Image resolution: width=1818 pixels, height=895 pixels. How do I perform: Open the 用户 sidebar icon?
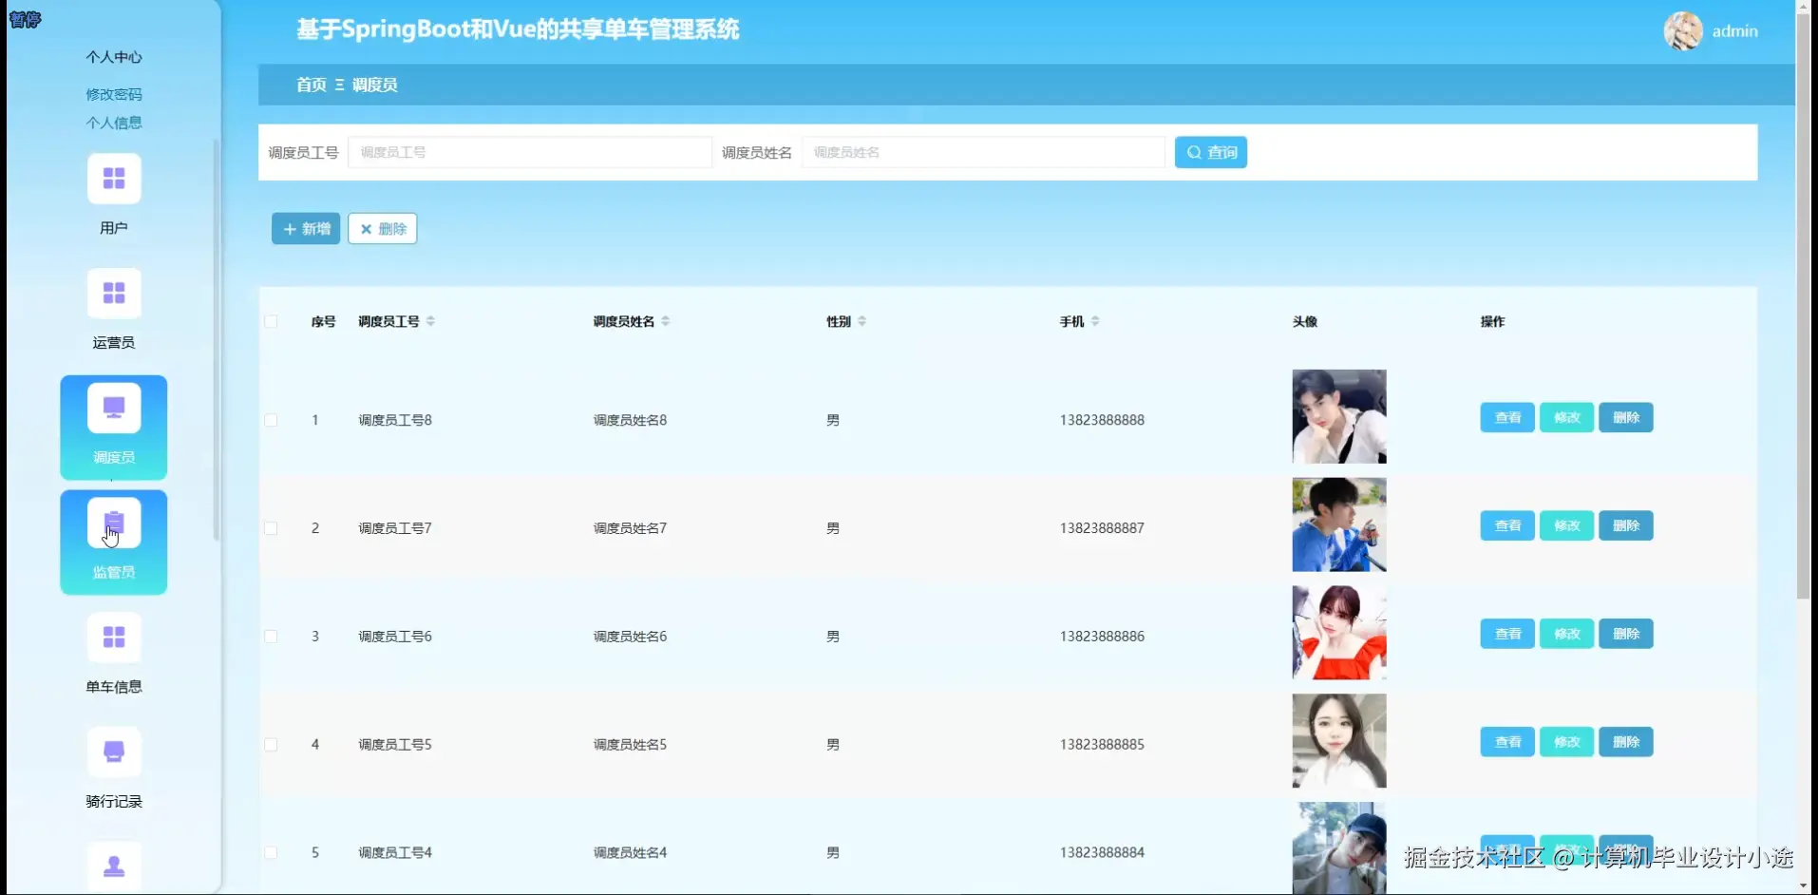click(x=114, y=179)
